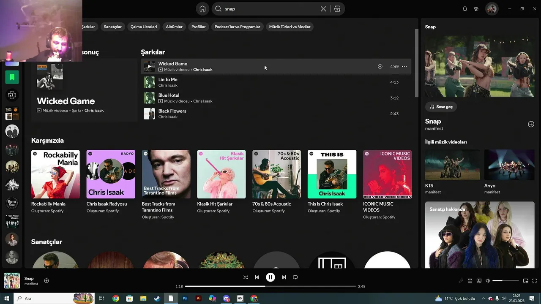Play Wicked Game from the song row thumbnail
This screenshot has width=541, height=304.
[149, 66]
